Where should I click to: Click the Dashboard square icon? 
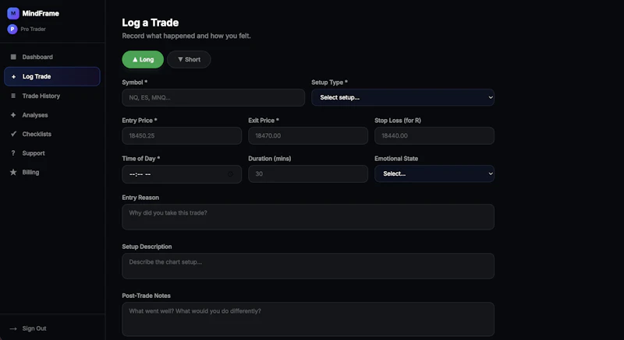[x=13, y=57]
